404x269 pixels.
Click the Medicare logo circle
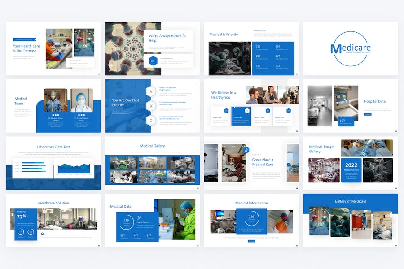(350, 49)
